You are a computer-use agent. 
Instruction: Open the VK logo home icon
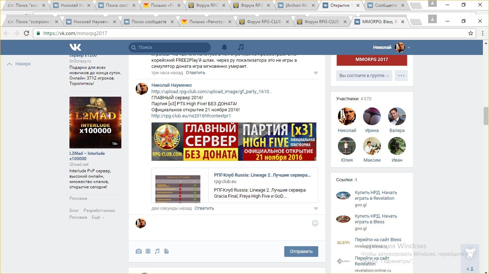[x=75, y=47]
